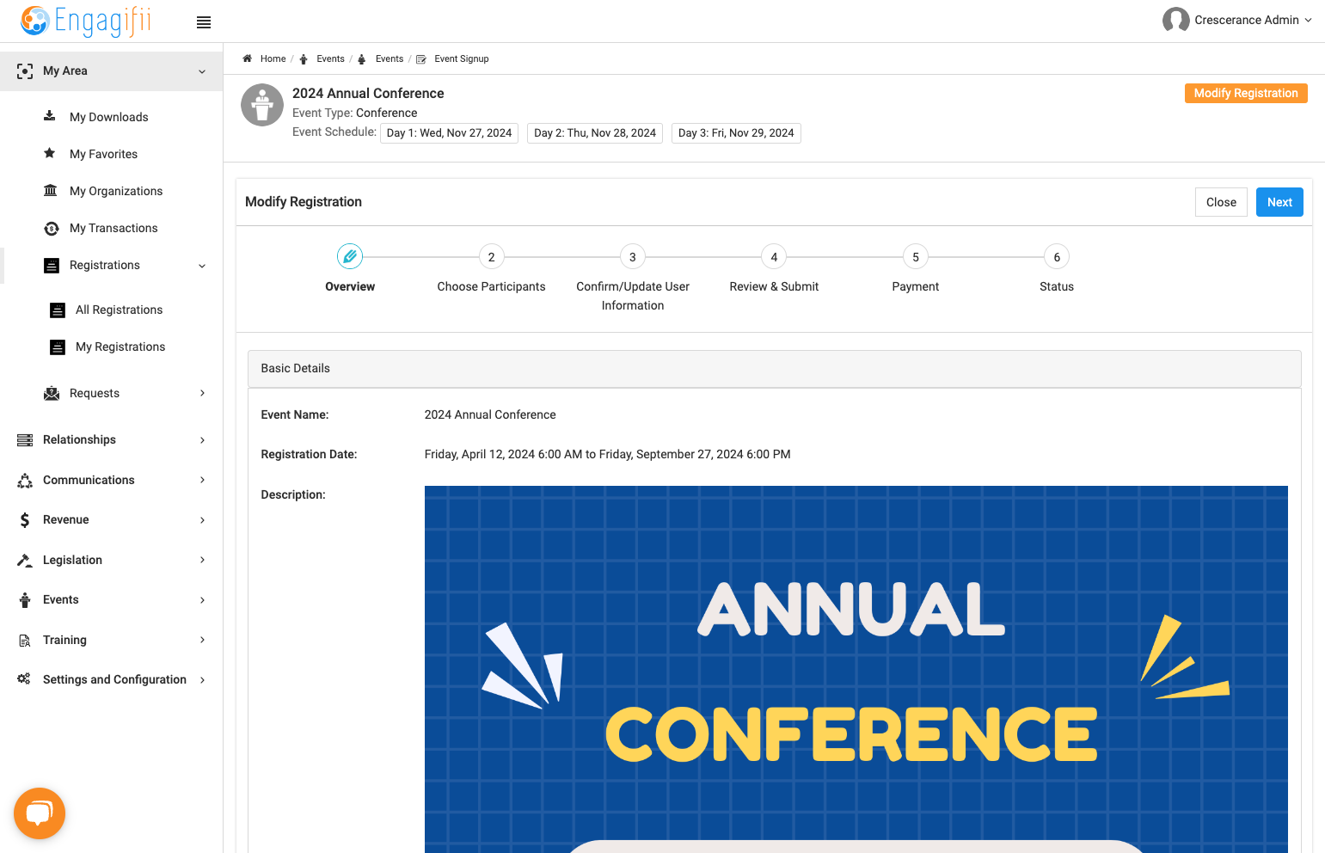
Task: Open the Crescerance Admin dropdown arrow
Action: [1308, 20]
